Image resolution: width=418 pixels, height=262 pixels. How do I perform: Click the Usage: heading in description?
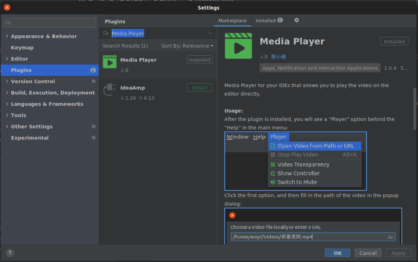point(234,111)
